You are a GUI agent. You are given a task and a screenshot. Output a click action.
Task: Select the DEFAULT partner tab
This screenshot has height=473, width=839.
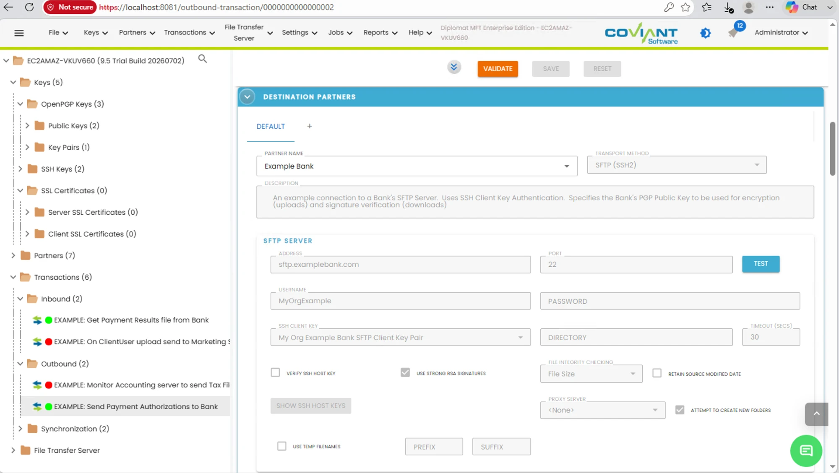(271, 126)
